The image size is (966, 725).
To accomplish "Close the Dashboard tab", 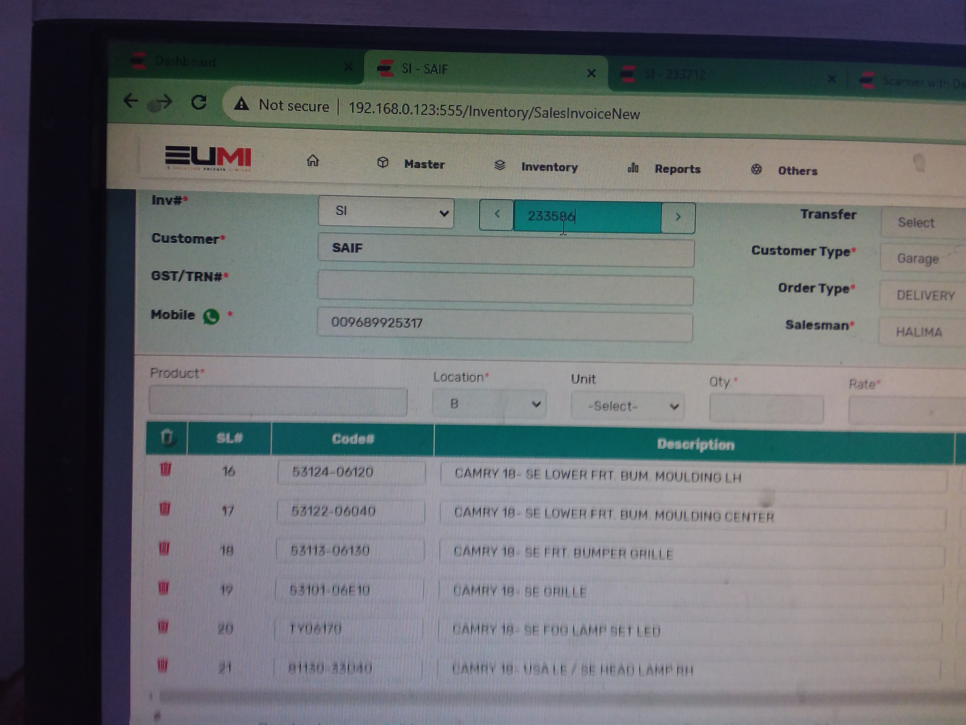I will click(349, 66).
